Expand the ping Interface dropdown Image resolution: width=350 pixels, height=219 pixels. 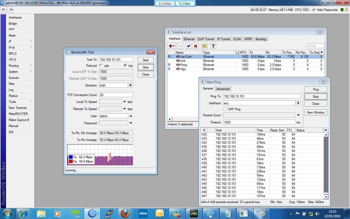[298, 102]
